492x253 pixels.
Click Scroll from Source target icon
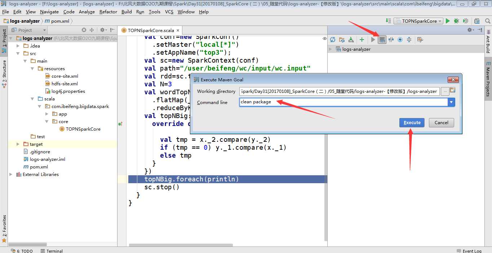[84, 30]
